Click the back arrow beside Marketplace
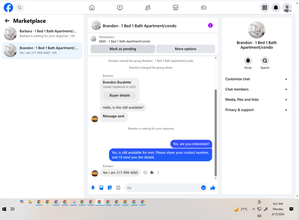The image size is (299, 220). (x=7, y=21)
